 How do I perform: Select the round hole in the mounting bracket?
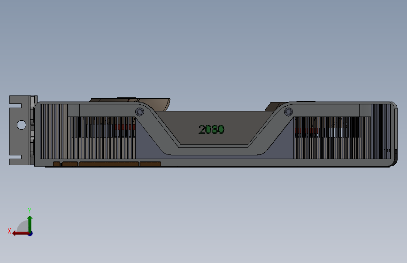point(22,125)
